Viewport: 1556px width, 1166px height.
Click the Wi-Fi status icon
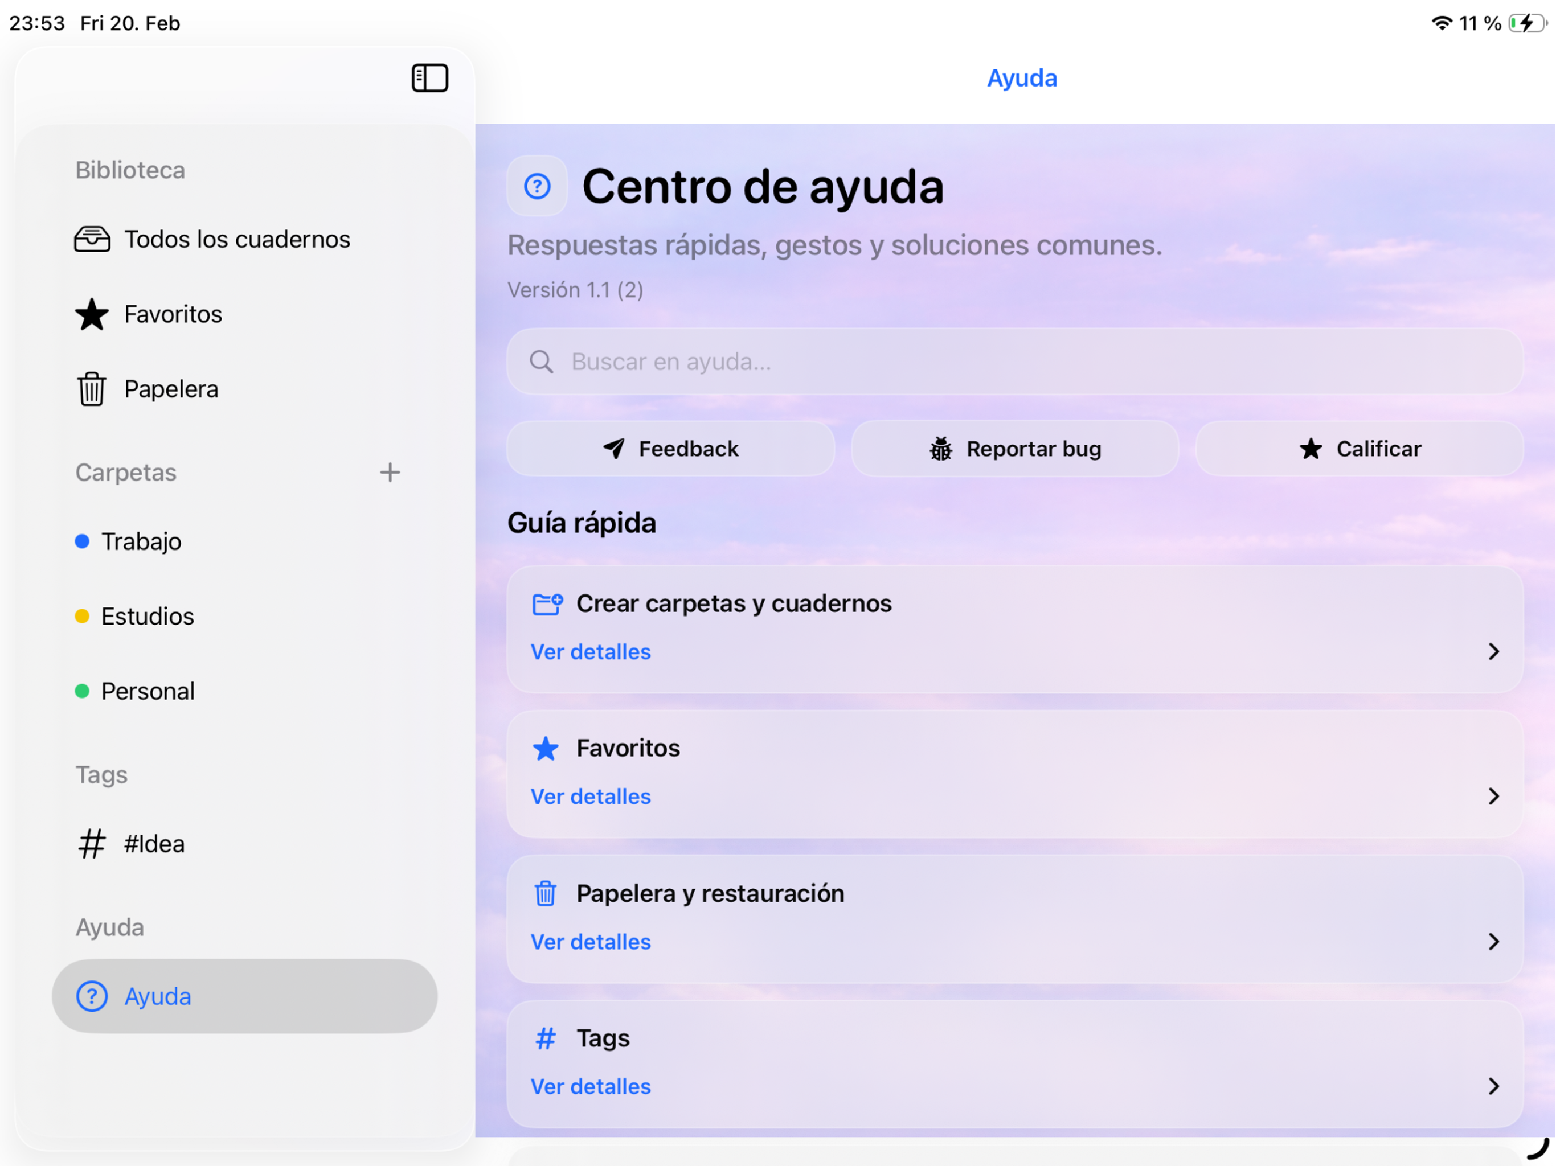click(x=1442, y=23)
